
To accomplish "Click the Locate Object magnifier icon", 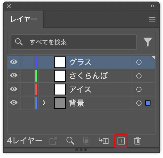I will 70,141.
